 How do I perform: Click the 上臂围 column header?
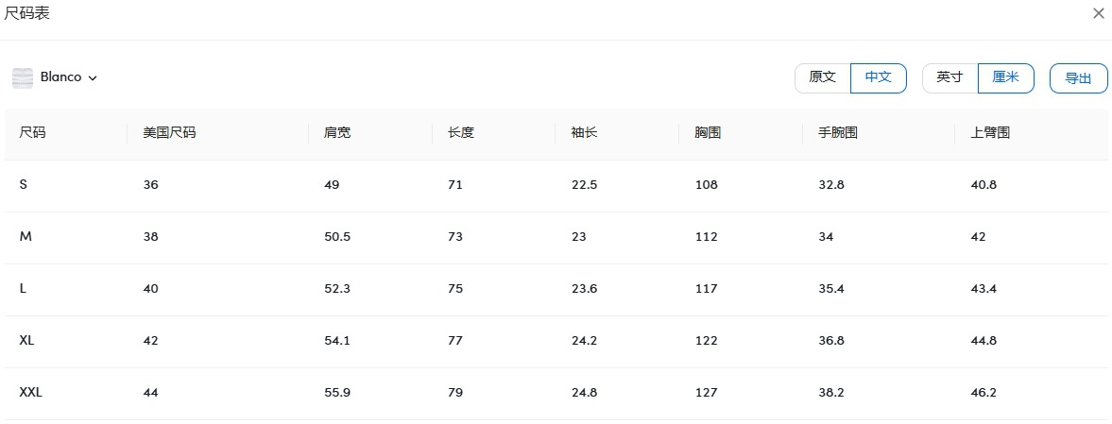(990, 133)
